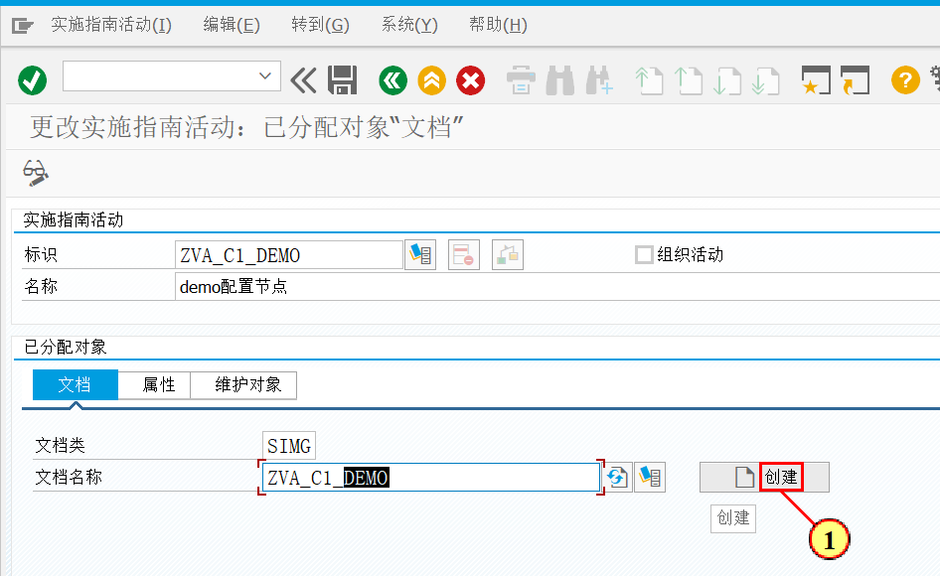The width and height of the screenshot is (940, 576).
Task: Click the green checkmark Enter icon
Action: click(x=33, y=80)
